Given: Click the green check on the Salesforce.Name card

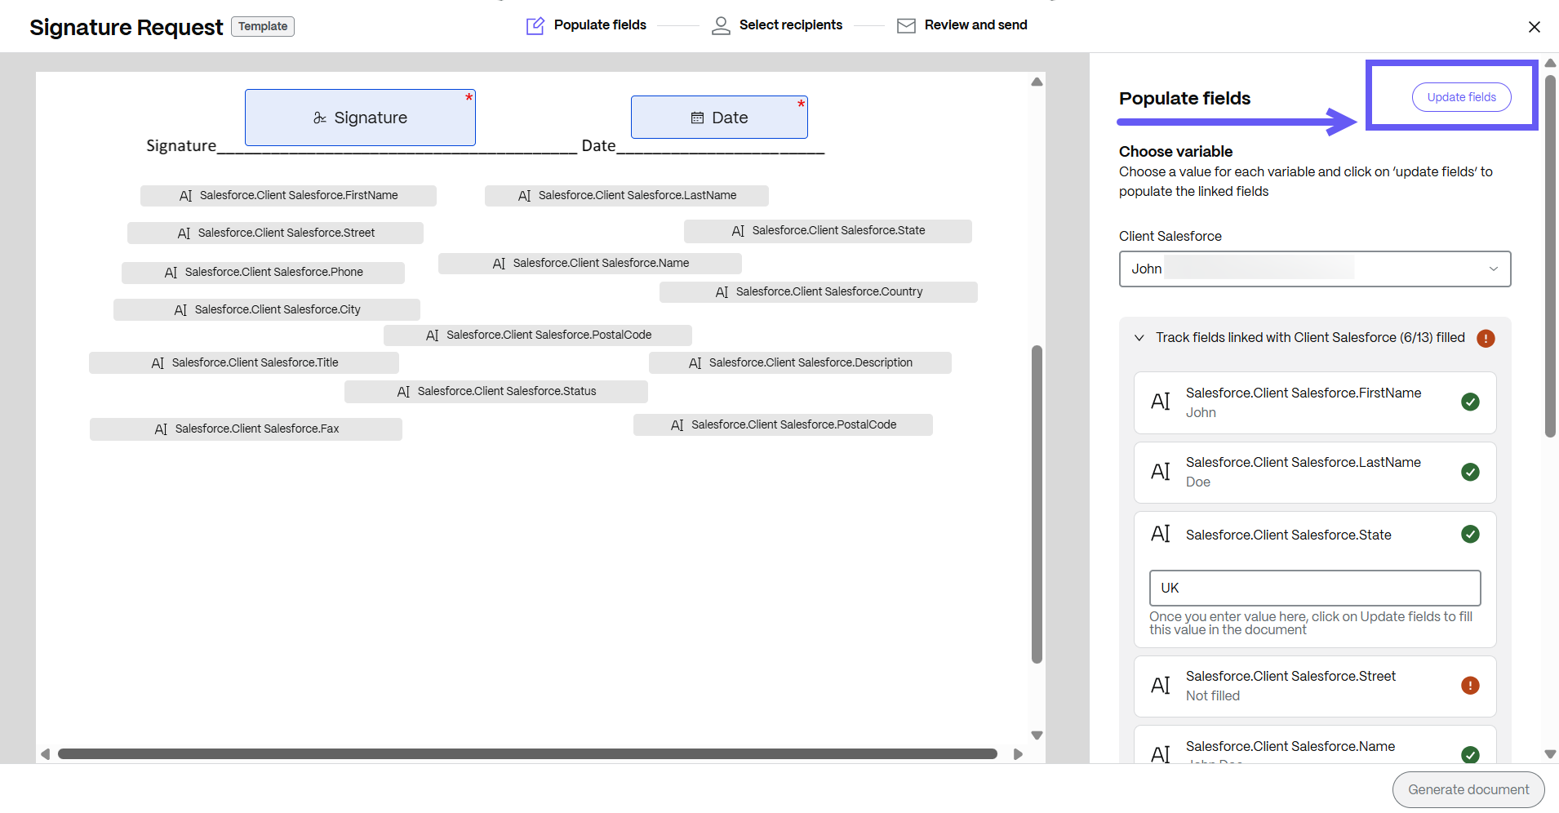Looking at the screenshot, I should click(1470, 754).
